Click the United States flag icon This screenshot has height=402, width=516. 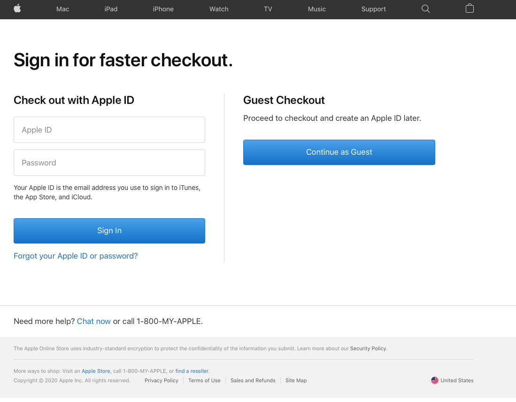click(x=435, y=380)
